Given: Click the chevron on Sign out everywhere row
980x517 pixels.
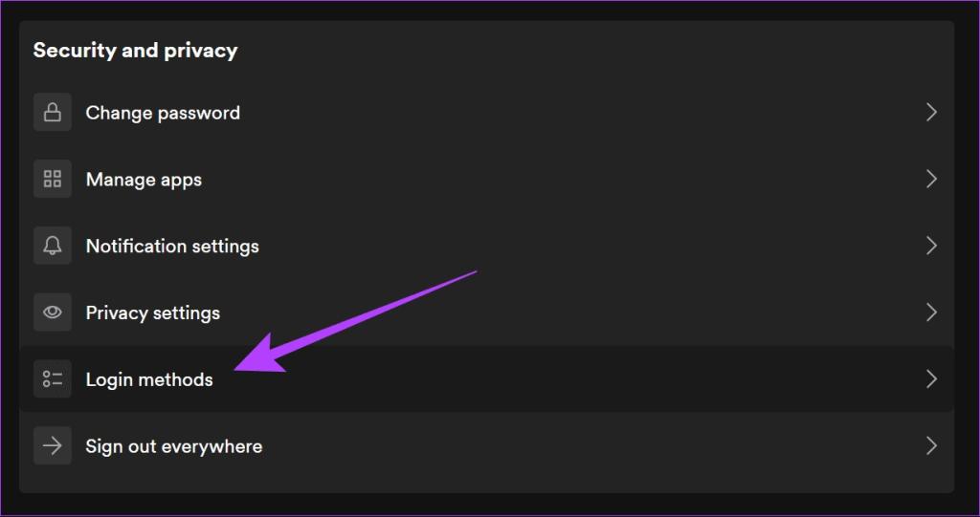Looking at the screenshot, I should 931,446.
